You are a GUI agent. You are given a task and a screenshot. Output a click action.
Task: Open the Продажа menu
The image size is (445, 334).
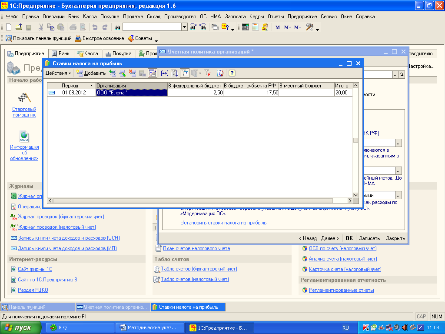point(133,17)
